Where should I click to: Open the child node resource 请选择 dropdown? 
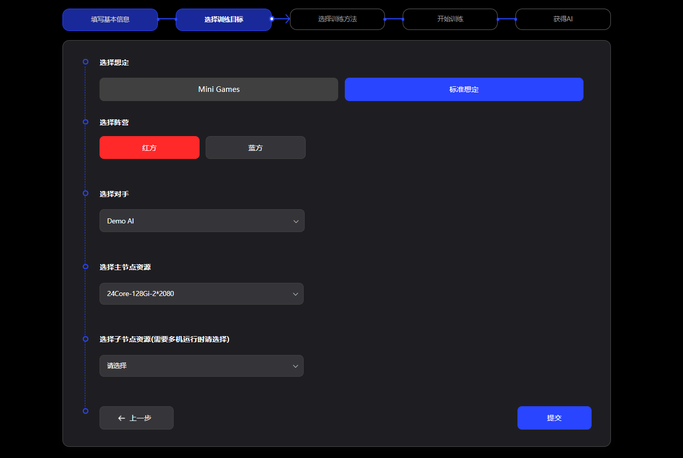(x=201, y=366)
